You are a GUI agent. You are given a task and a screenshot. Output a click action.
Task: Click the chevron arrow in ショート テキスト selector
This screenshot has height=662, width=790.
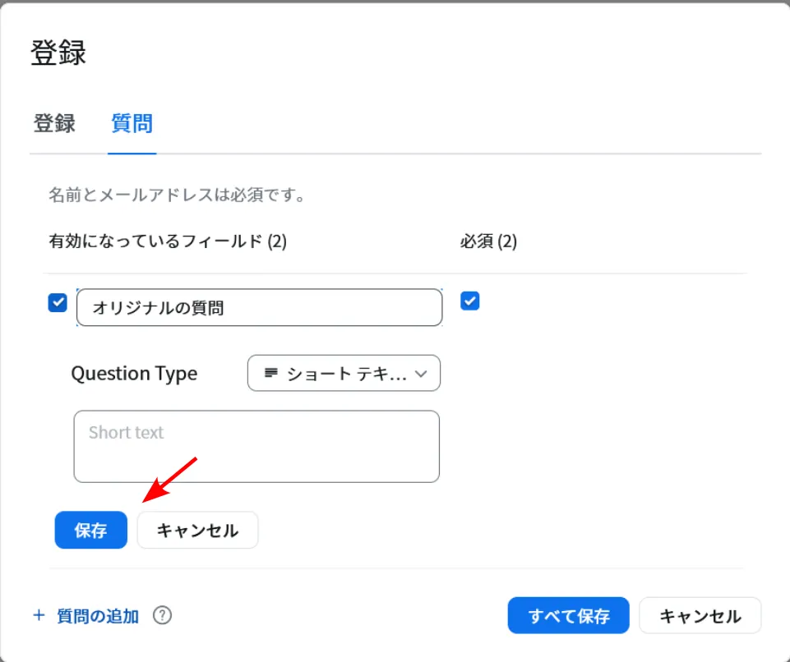tap(421, 374)
